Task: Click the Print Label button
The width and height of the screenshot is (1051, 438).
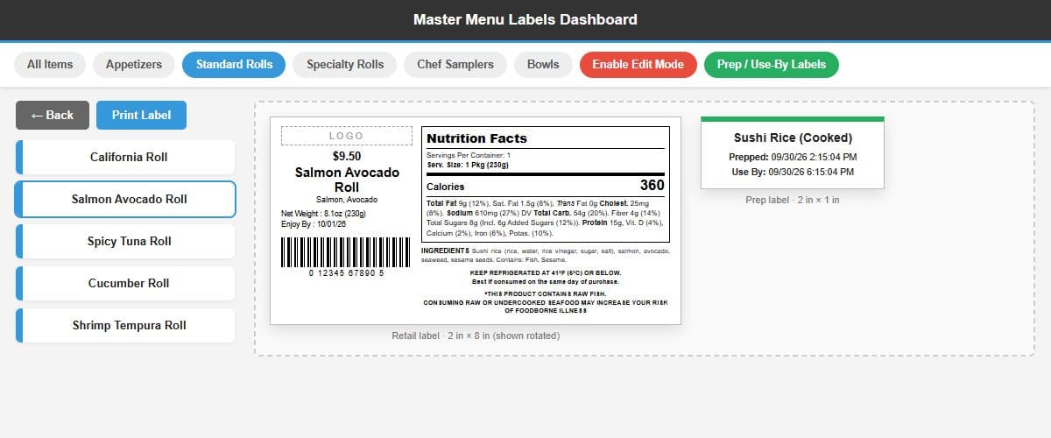Action: pyautogui.click(x=141, y=116)
